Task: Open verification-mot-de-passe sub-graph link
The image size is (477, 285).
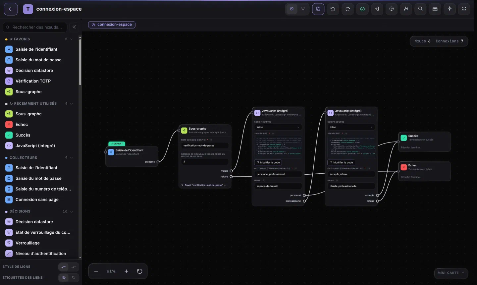Action: (x=205, y=185)
